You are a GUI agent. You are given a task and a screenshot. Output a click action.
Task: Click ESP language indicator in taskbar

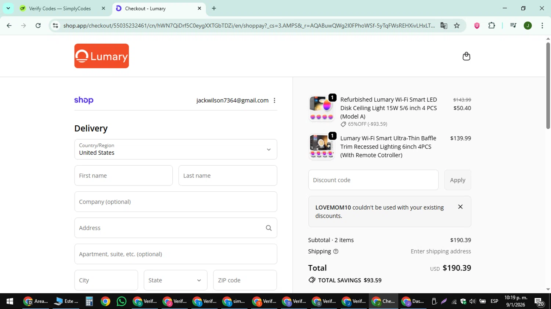pos(494,301)
